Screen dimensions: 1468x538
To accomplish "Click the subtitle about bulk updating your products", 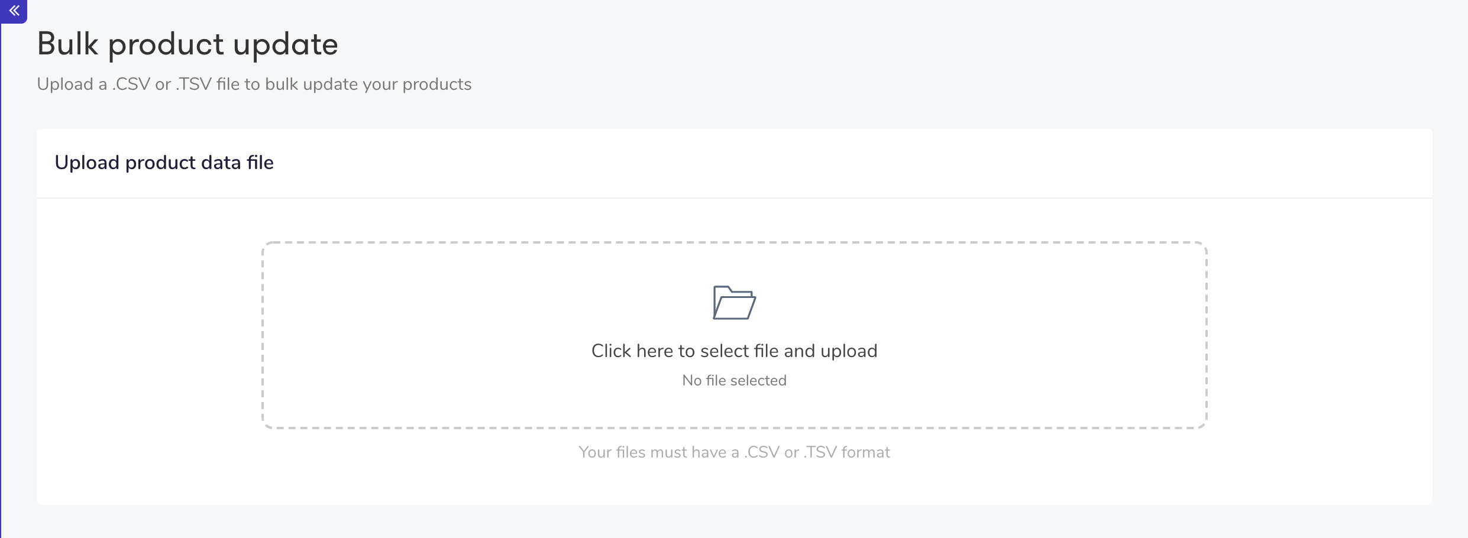I will pos(254,85).
